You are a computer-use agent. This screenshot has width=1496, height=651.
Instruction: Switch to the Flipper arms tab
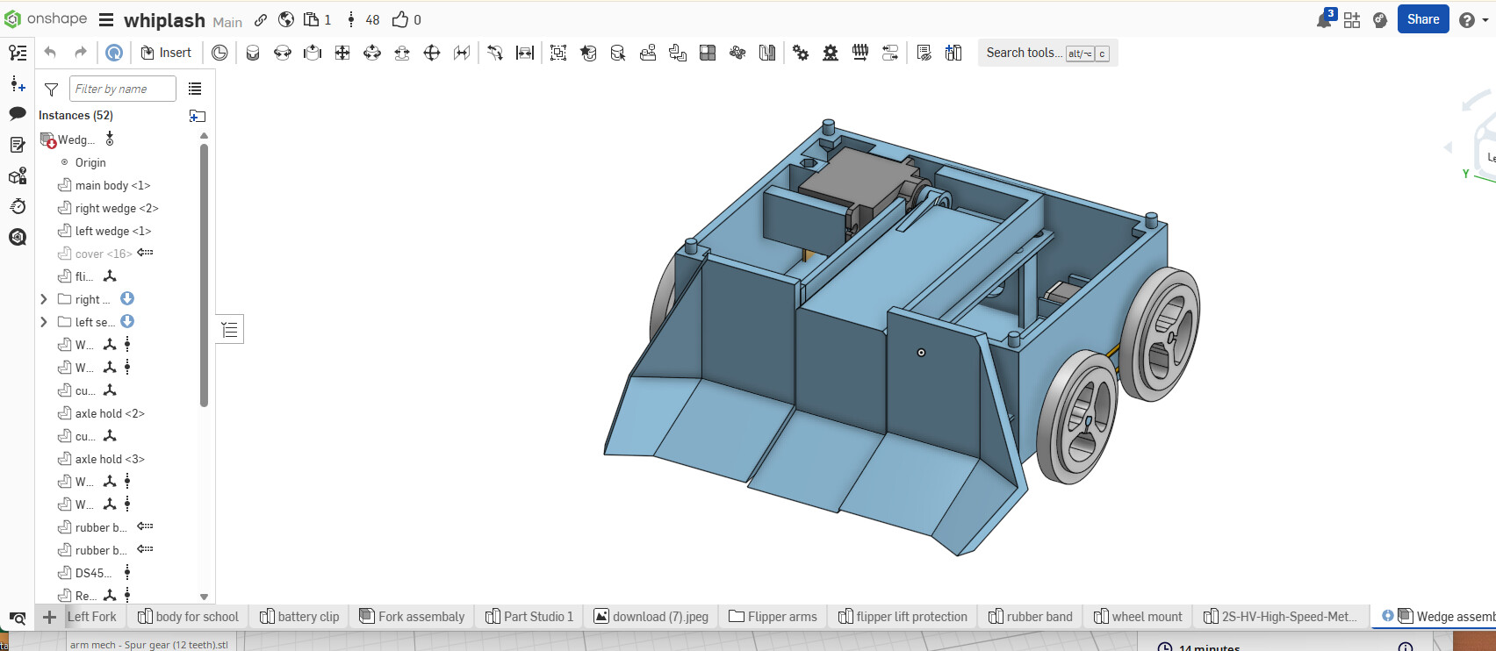(773, 617)
